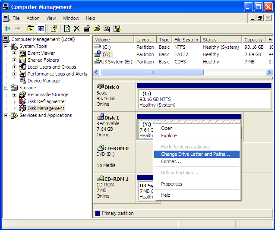Click the Up one level folder icon
275x230 pixels.
pyautogui.click(x=31, y=28)
